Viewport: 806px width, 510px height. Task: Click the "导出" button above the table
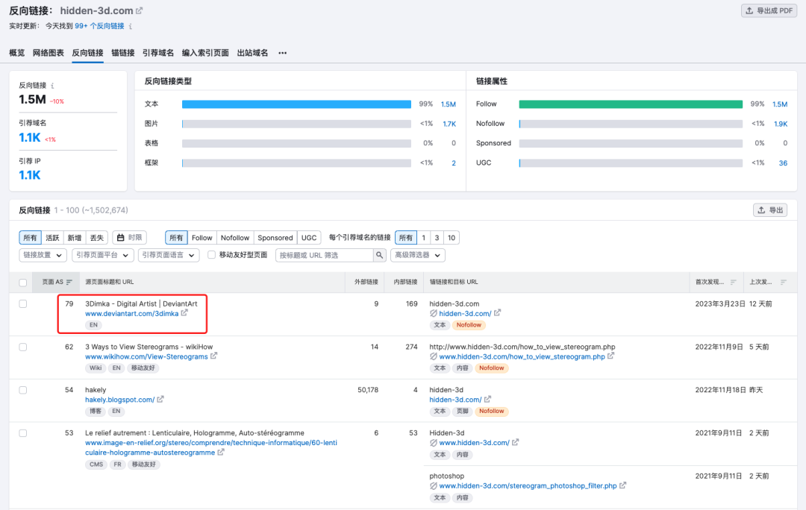(770, 210)
